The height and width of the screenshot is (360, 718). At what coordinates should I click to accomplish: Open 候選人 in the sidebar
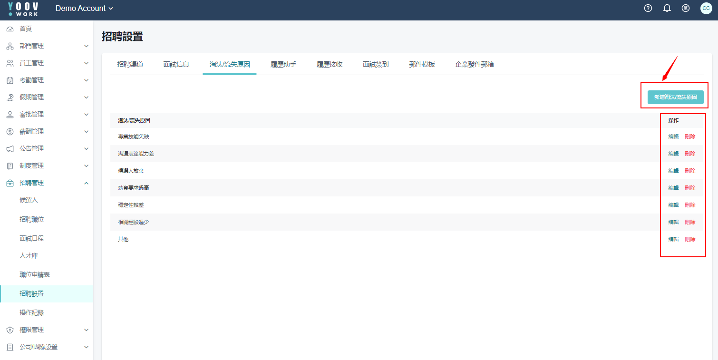pos(29,200)
